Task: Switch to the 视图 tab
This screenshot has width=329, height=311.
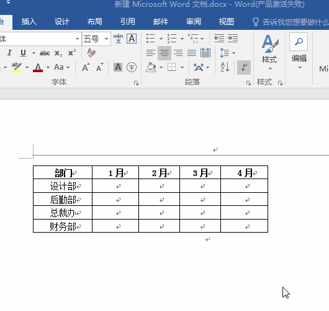Action: point(227,22)
